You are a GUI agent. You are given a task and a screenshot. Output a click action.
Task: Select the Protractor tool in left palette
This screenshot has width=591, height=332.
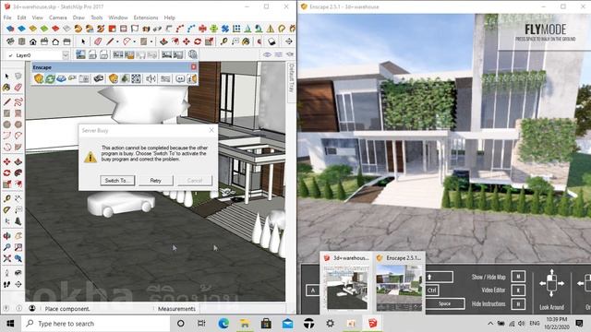tap(6, 210)
